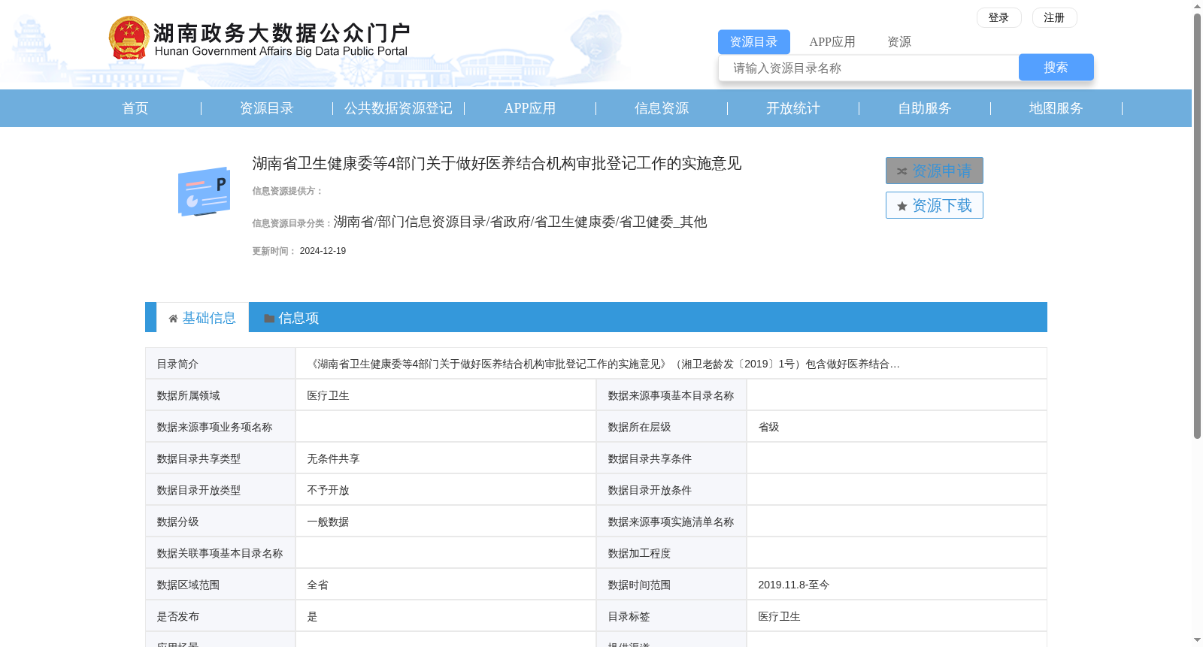
Task: Click the shuffle icon on 资源申请
Action: [x=901, y=171]
